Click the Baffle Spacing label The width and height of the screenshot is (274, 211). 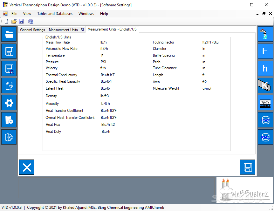[164, 55]
